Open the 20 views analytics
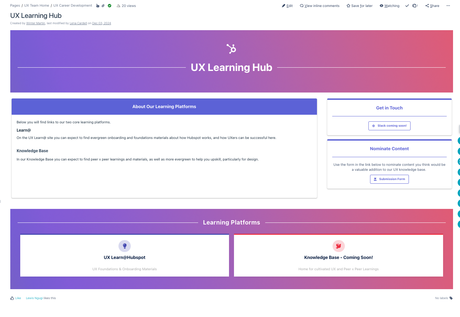The width and height of the screenshot is (460, 317). pos(126,6)
